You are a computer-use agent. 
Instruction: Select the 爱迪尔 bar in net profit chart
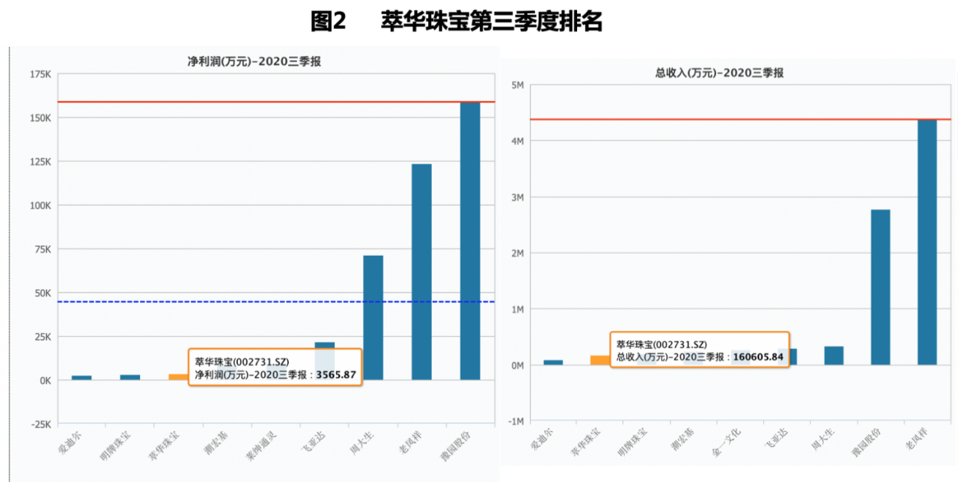[x=82, y=377]
